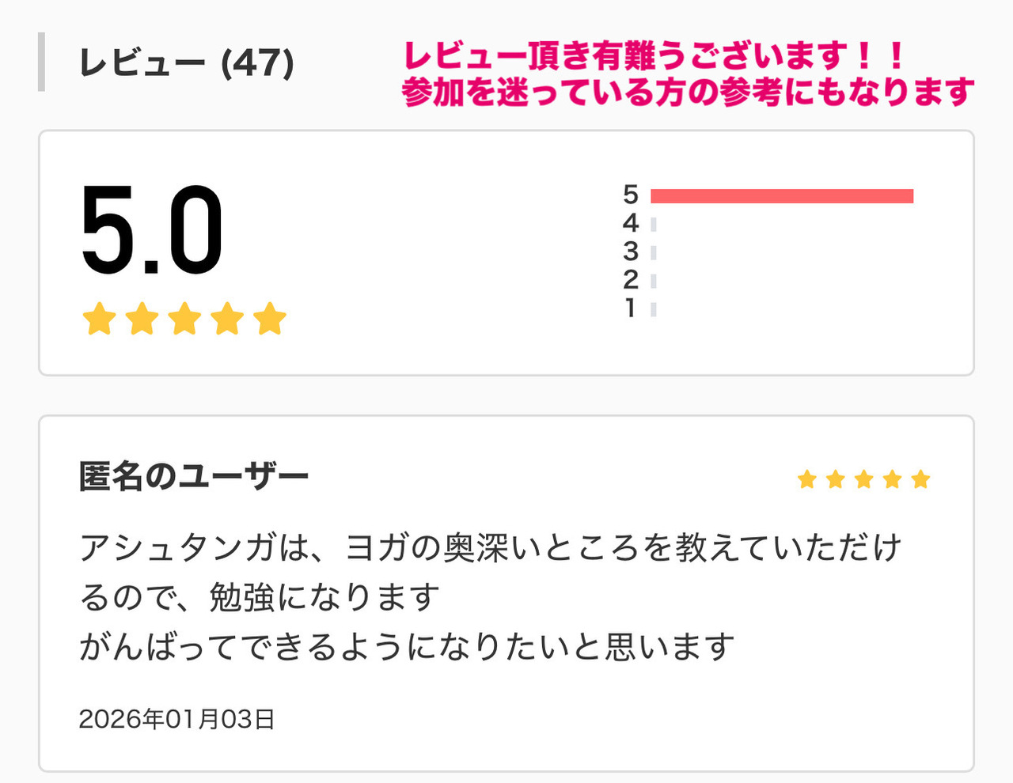Screen dimensions: 1013x783
Task: Click the large 5.0 average score
Action: pos(152,230)
